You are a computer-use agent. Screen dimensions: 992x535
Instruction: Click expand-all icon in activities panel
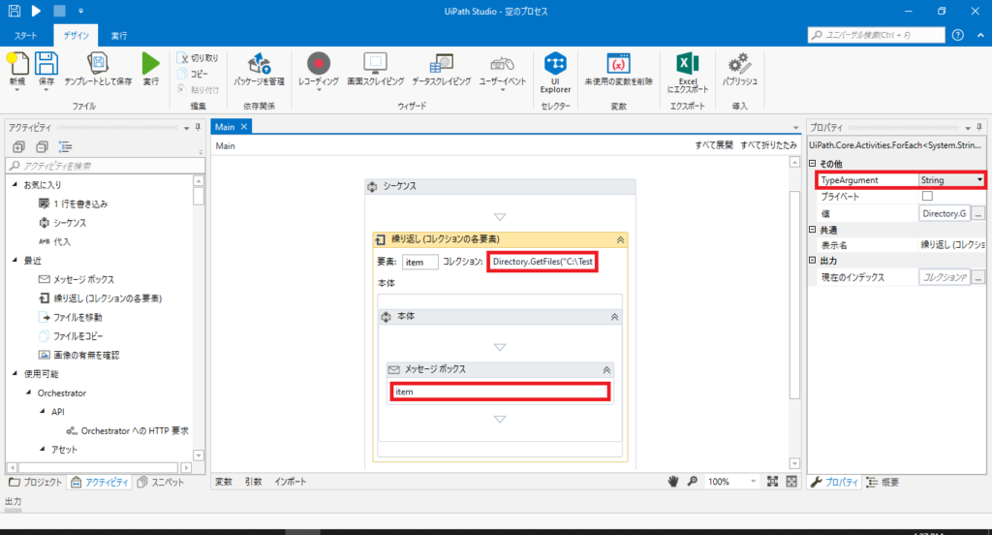click(19, 147)
